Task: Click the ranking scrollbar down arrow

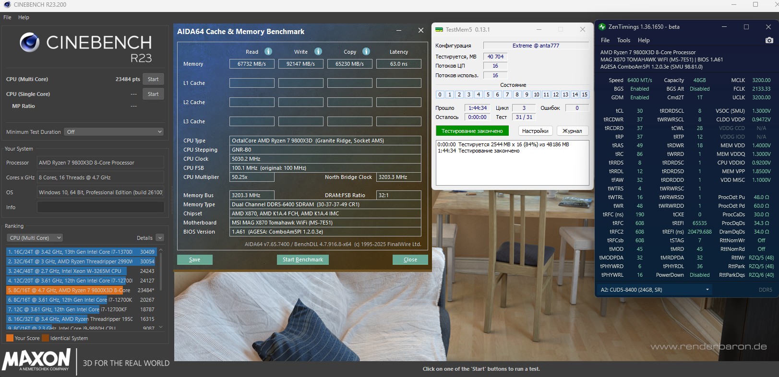Action: coord(161,327)
